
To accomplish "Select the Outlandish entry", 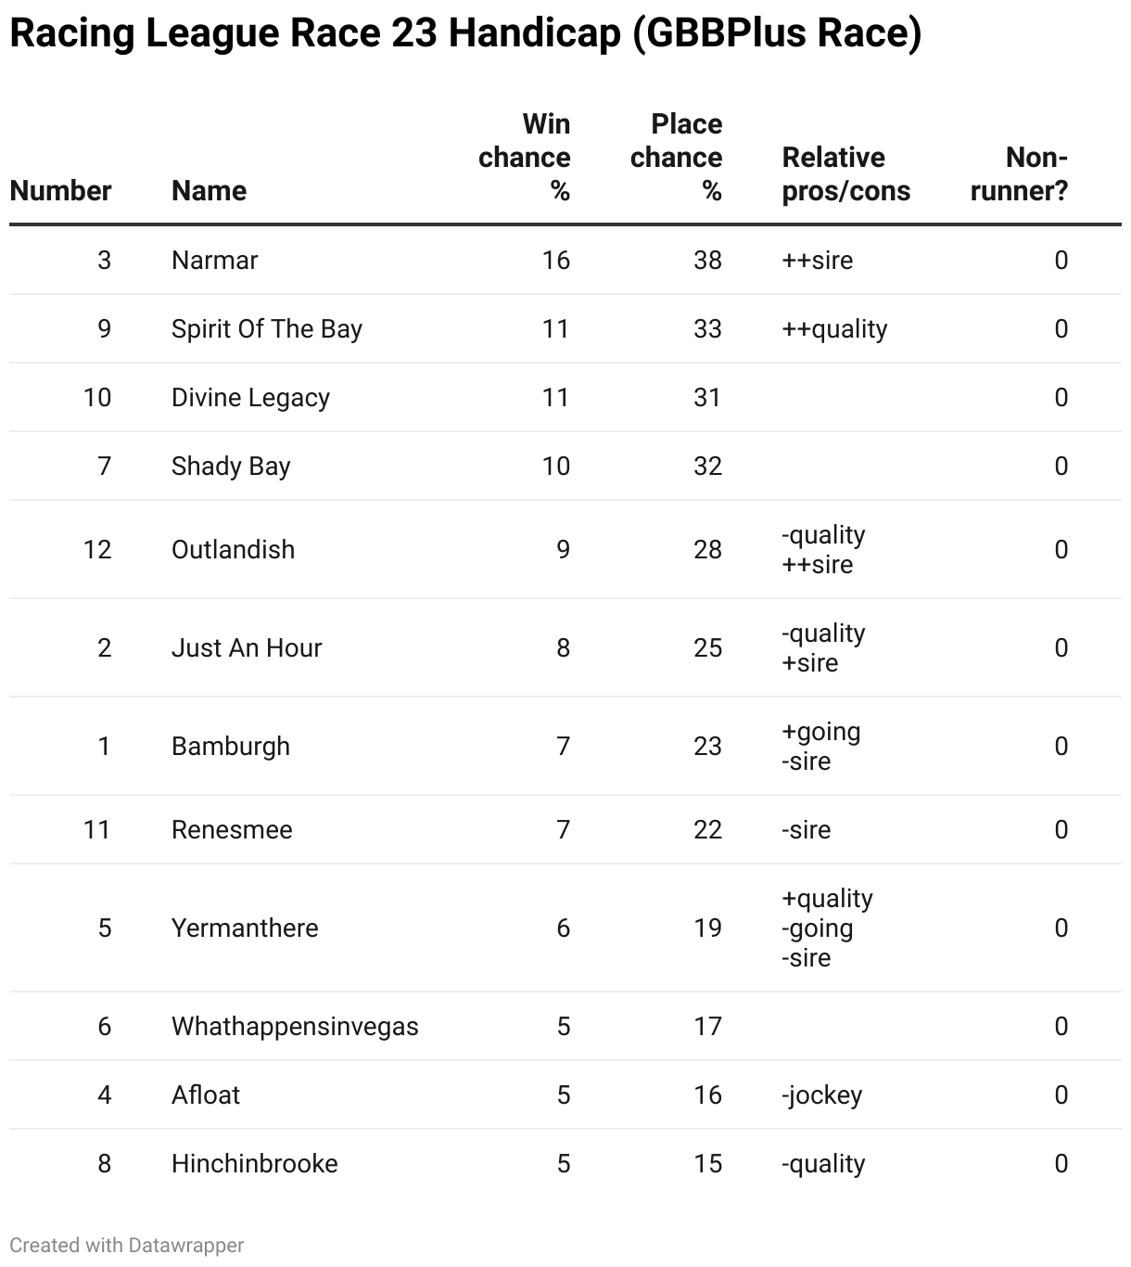I will [x=233, y=549].
